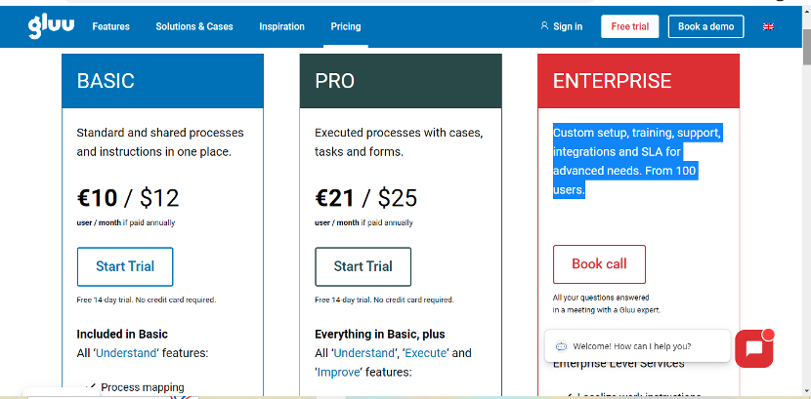811x399 pixels.
Task: Click the Sign in person icon
Action: pos(544,25)
